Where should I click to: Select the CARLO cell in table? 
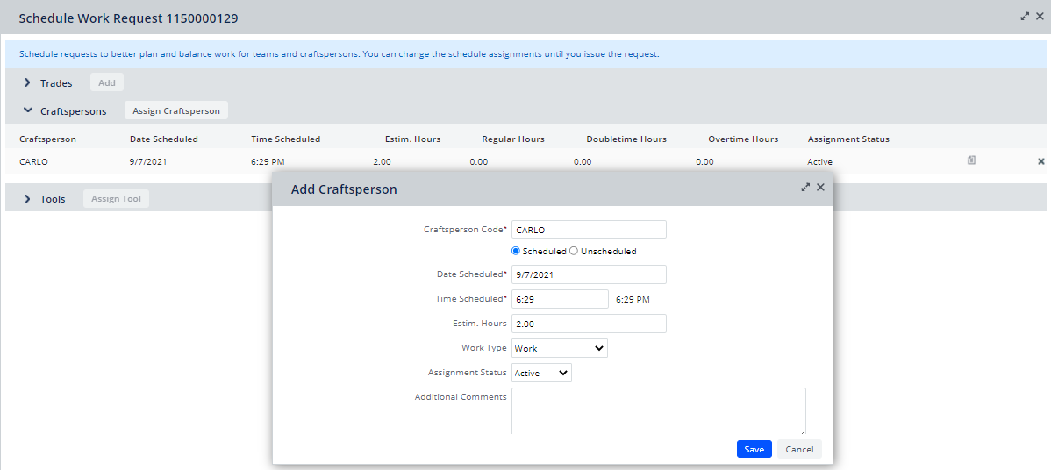click(33, 162)
